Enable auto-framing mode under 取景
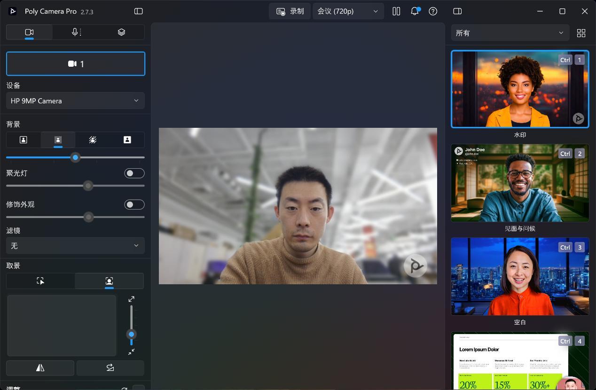The width and height of the screenshot is (596, 390). pos(109,281)
